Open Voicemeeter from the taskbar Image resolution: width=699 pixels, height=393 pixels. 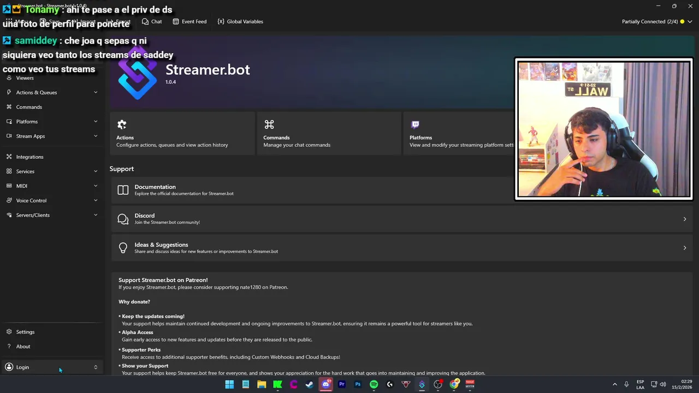pyautogui.click(x=470, y=384)
